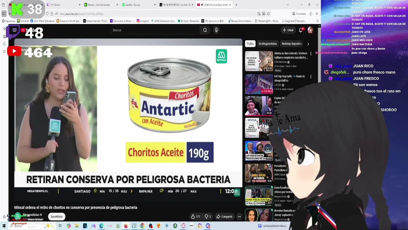
Task: Open the Alerta en San Antonio serpiente thumbnail
Action: click(x=259, y=61)
